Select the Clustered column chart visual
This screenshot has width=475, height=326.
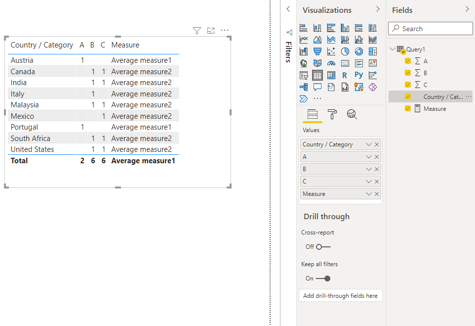pyautogui.click(x=345, y=28)
